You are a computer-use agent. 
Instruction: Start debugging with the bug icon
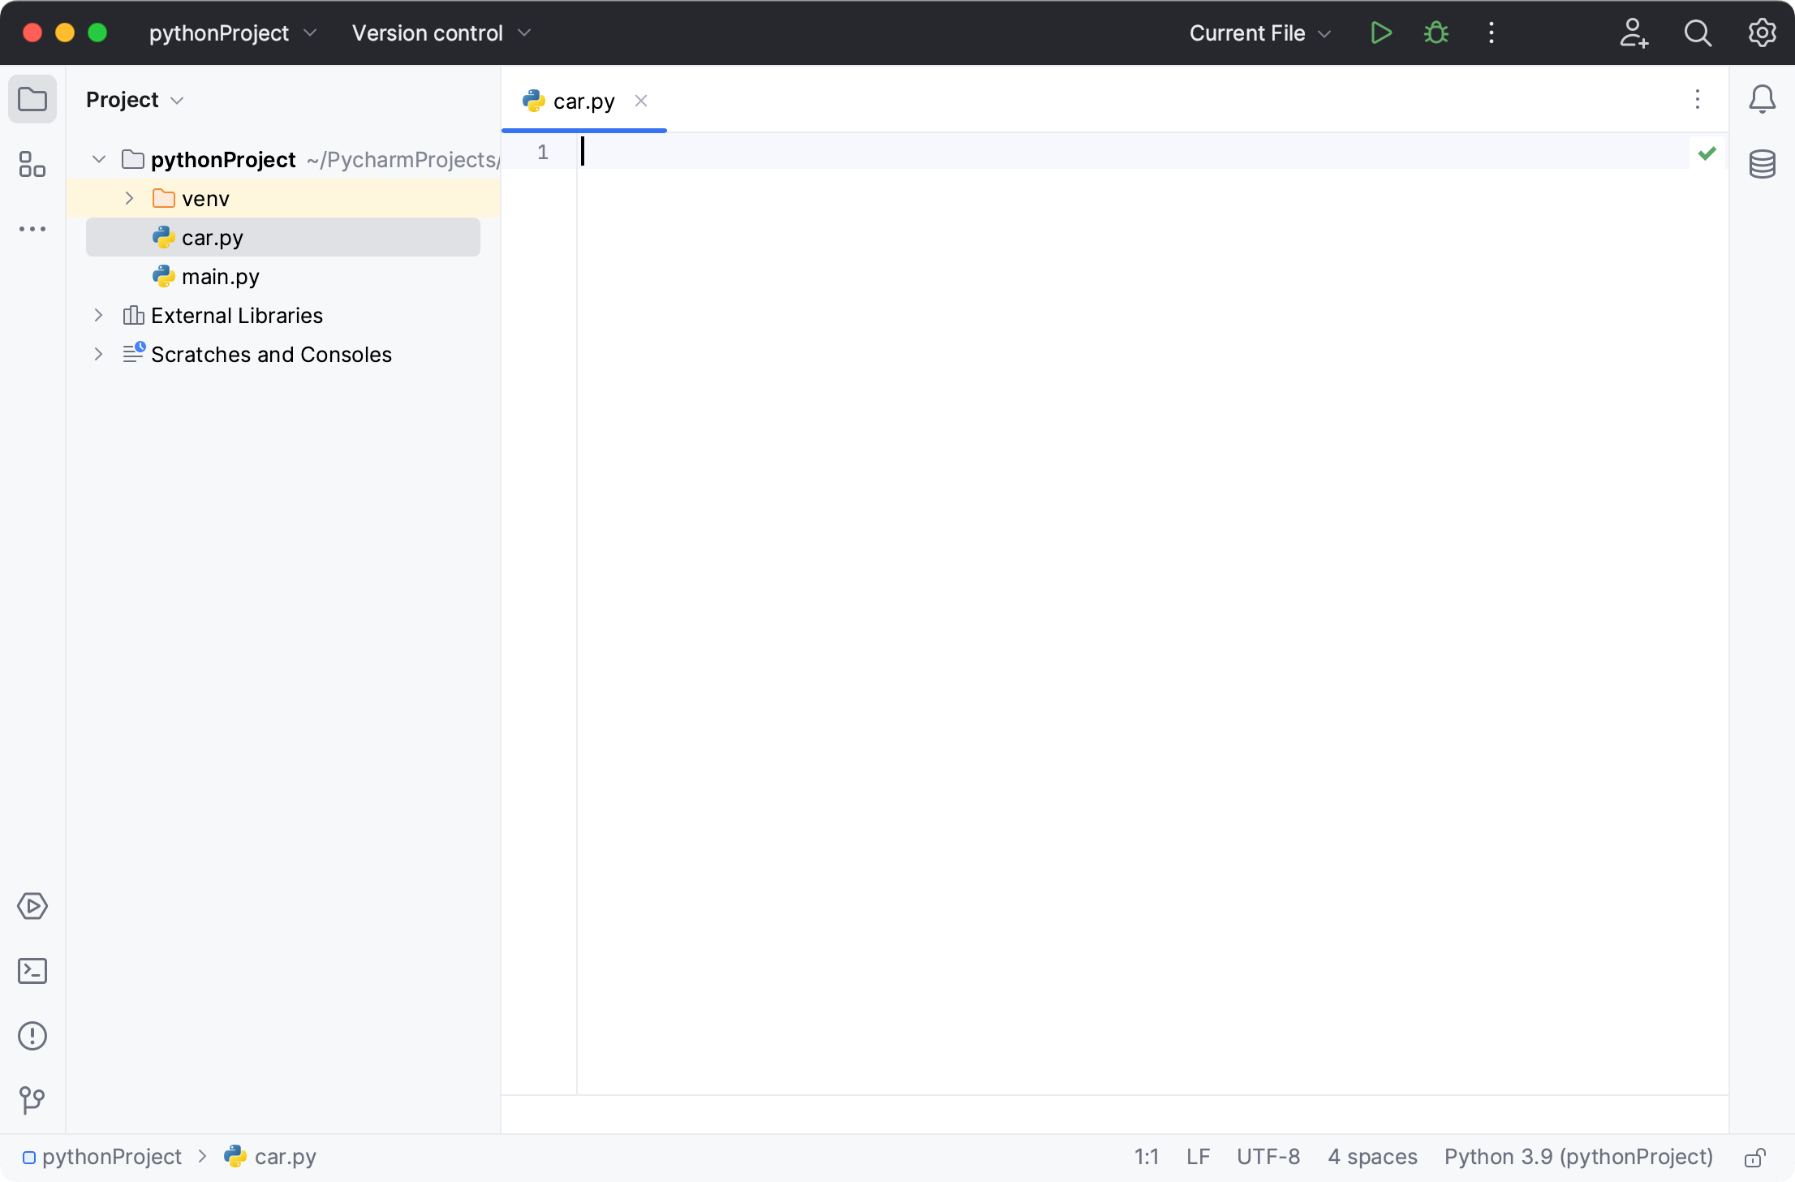(1436, 32)
